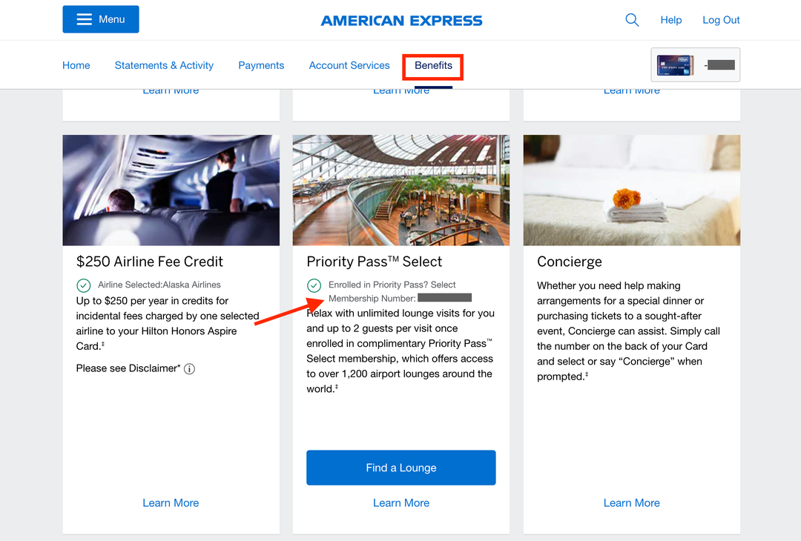
Task: Click the Help link
Action: [x=671, y=20]
